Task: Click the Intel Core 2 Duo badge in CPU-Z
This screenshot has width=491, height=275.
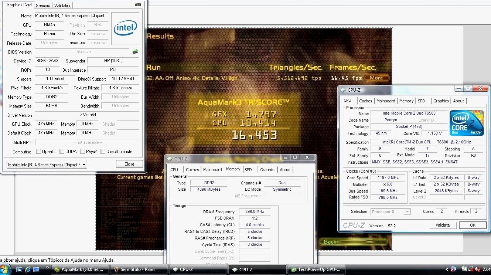Action: coord(467,123)
